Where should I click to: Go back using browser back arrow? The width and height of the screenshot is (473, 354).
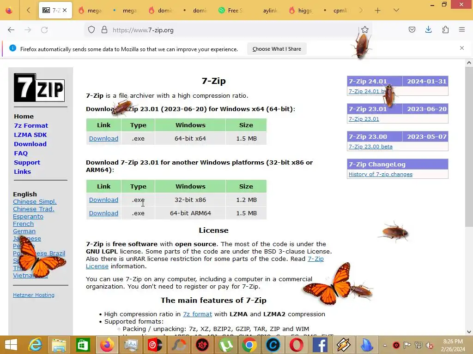[11, 30]
